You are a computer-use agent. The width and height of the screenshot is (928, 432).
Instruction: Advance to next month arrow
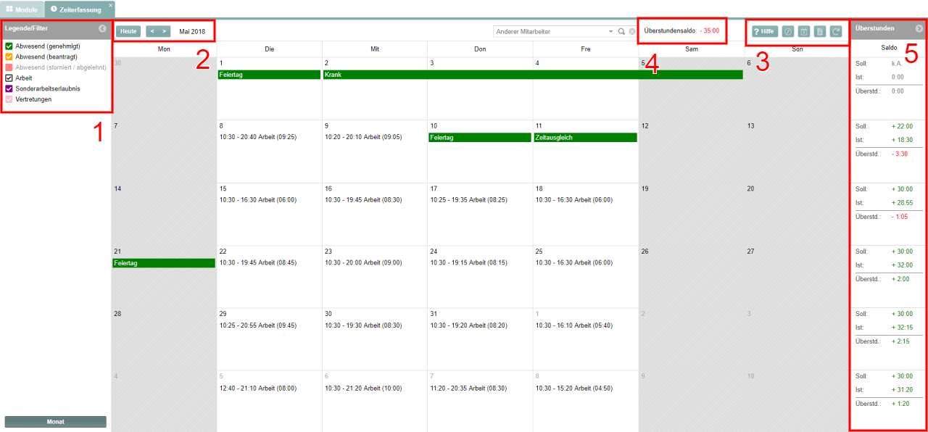pyautogui.click(x=165, y=31)
